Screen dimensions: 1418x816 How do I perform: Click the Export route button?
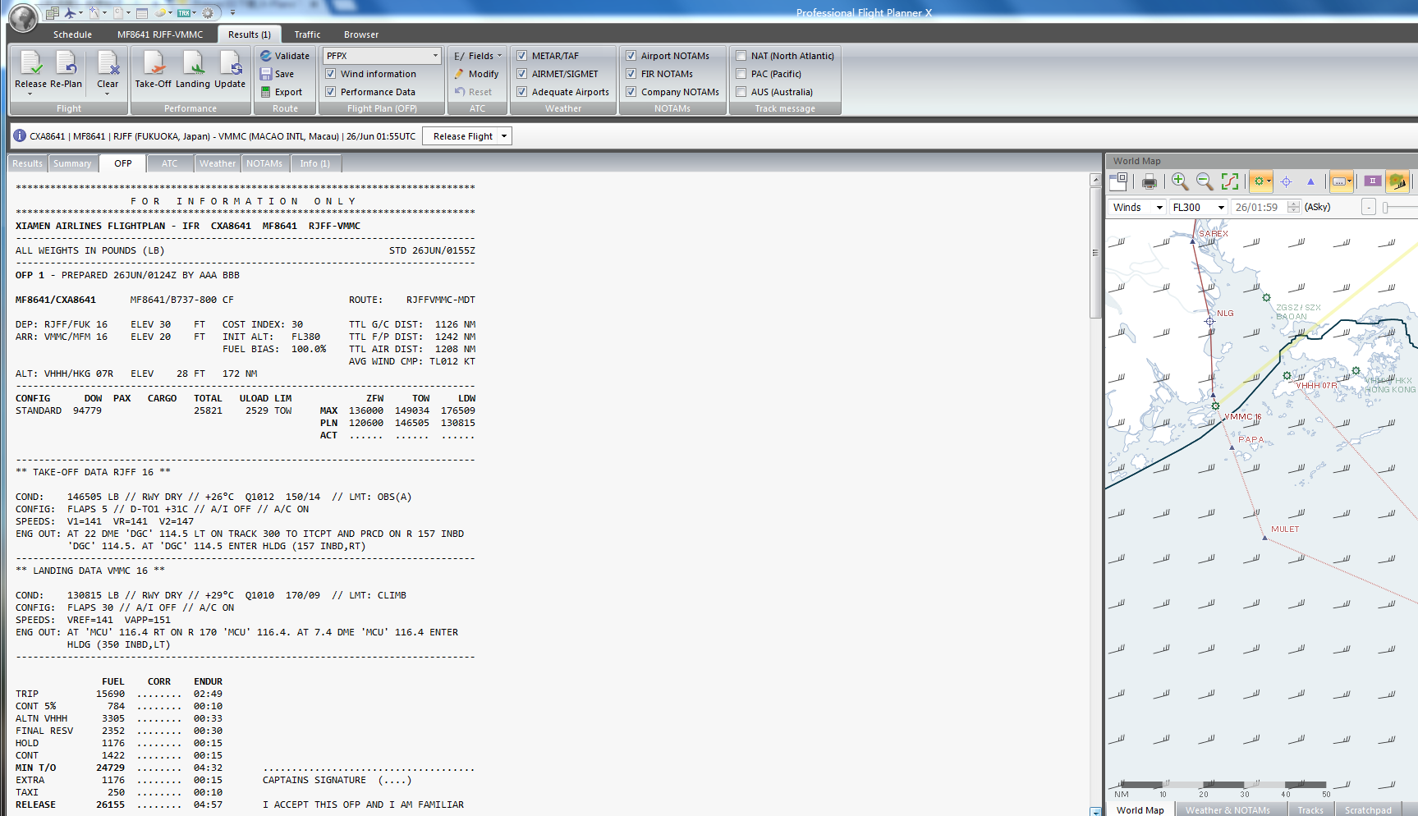click(x=281, y=92)
